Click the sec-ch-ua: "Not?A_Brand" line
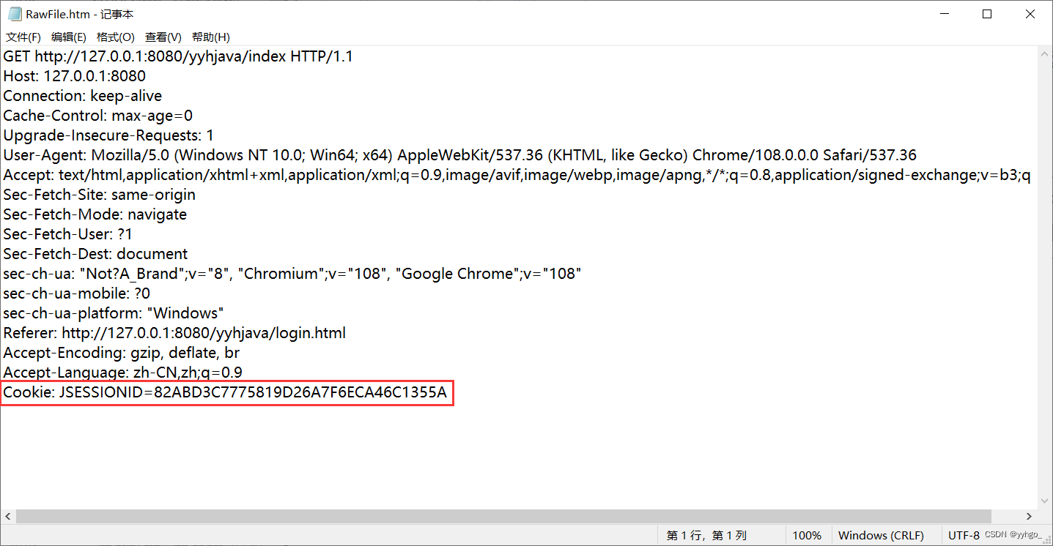 pos(292,274)
